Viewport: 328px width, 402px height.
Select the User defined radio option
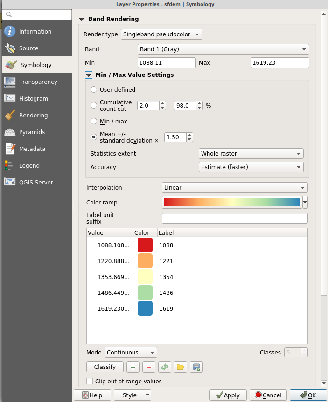pos(94,89)
